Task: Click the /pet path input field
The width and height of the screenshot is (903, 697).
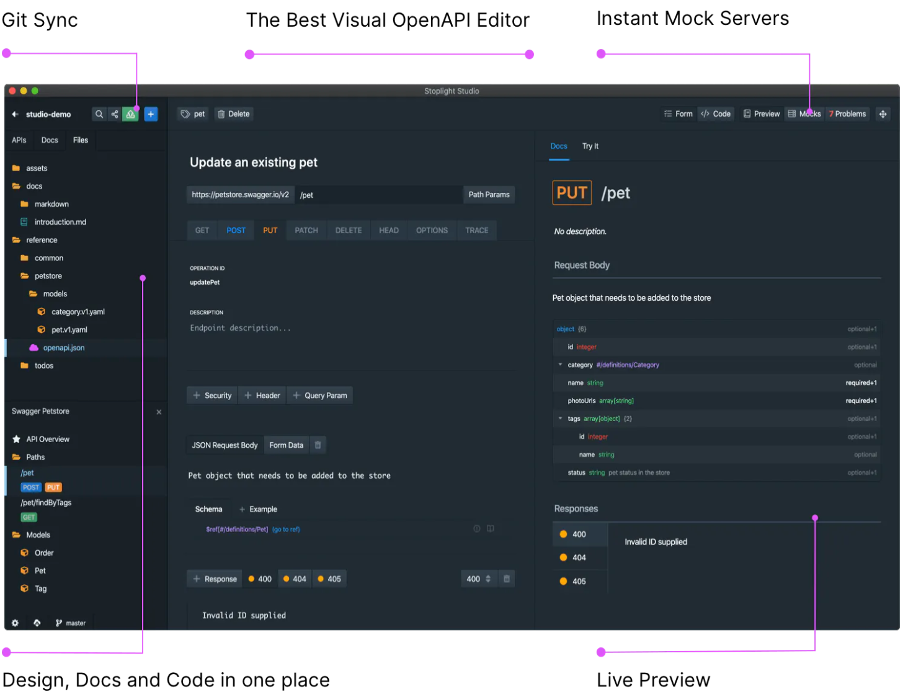Action: click(378, 195)
